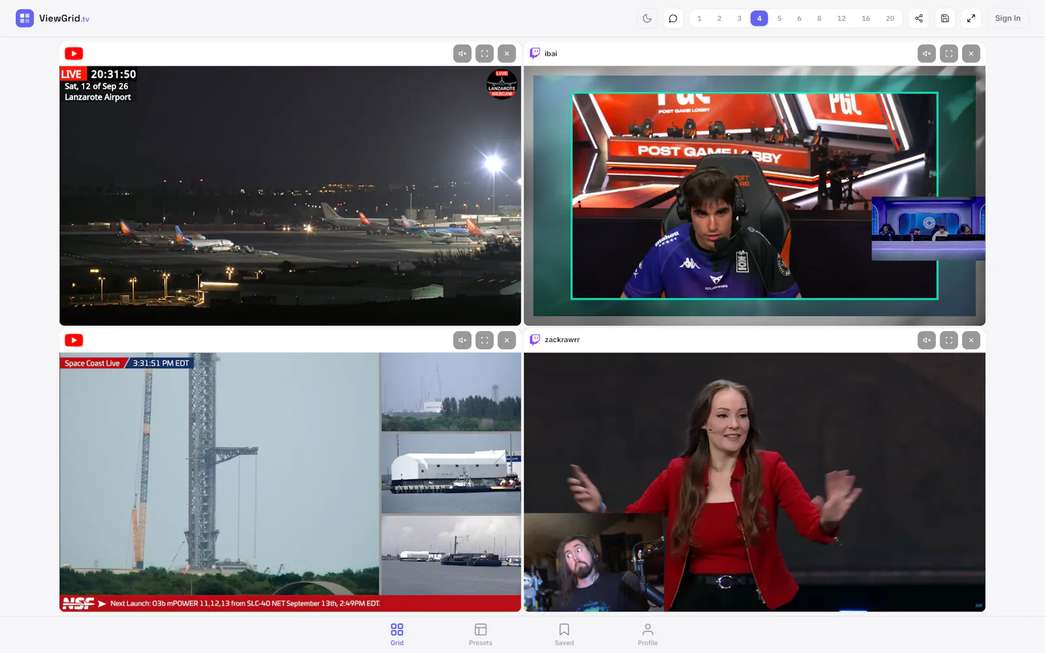Image resolution: width=1045 pixels, height=653 pixels.
Task: Set grid layout to 12 streams
Action: coord(841,18)
